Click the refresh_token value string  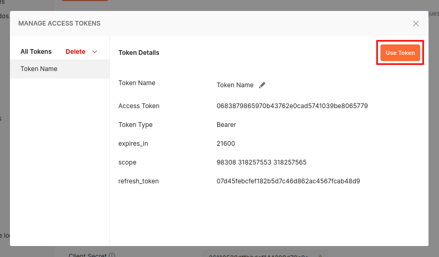pyautogui.click(x=288, y=181)
